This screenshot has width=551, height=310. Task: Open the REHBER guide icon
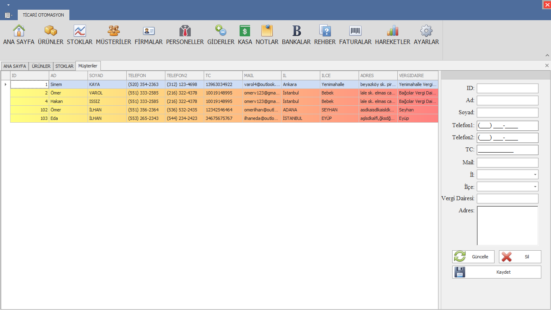(x=325, y=31)
